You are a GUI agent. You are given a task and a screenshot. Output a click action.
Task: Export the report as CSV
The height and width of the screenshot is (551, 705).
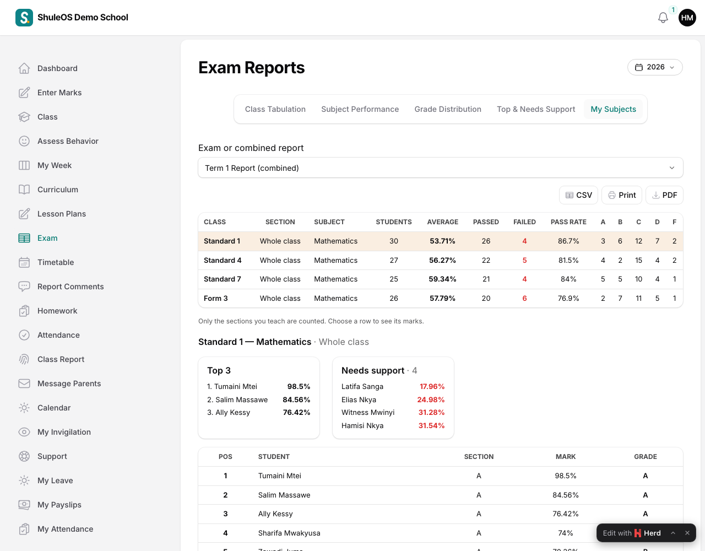pyautogui.click(x=578, y=195)
